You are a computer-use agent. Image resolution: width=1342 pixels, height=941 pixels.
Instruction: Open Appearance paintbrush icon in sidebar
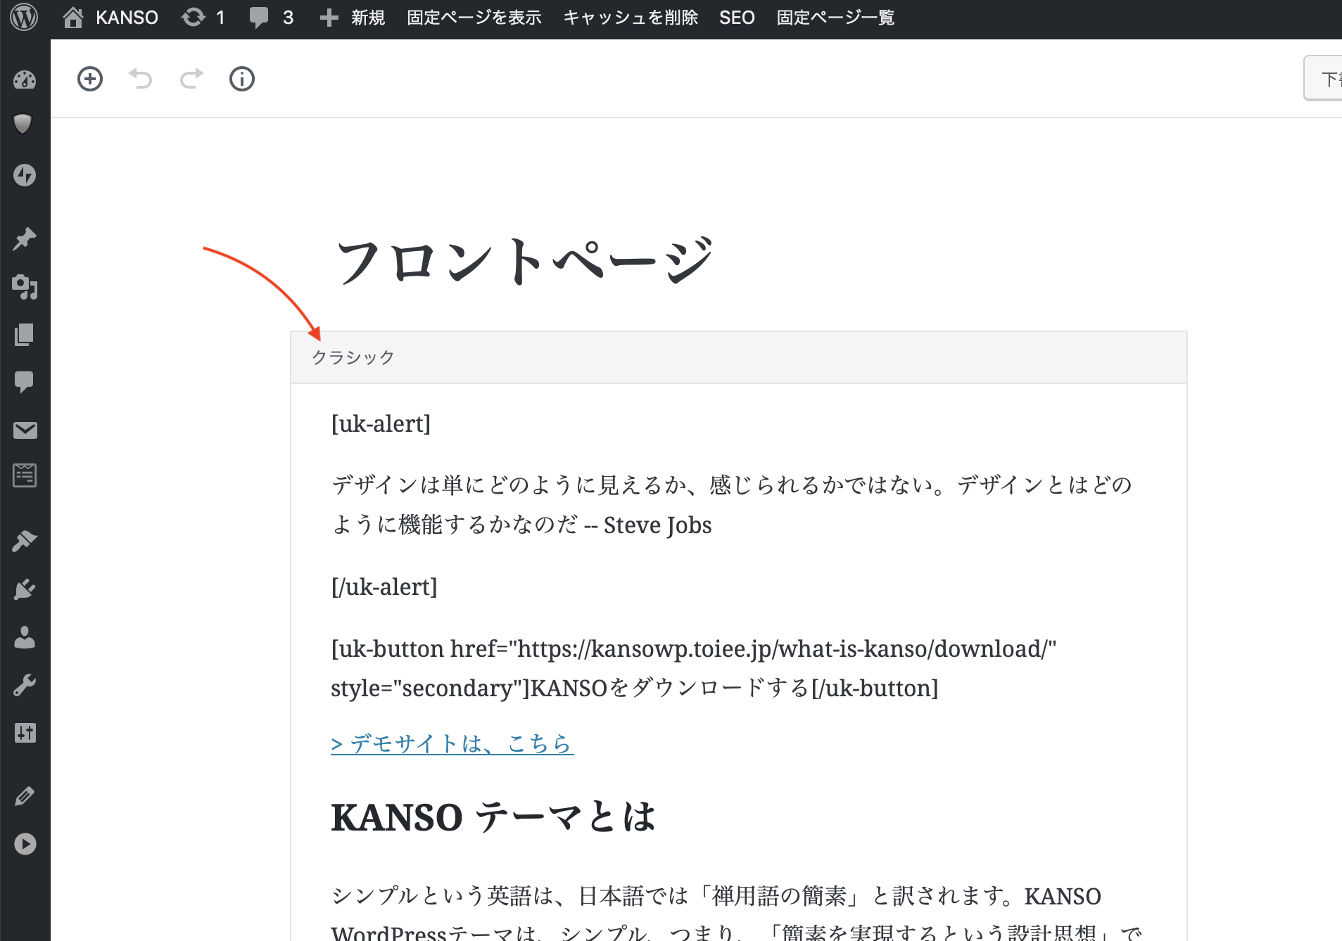pyautogui.click(x=25, y=540)
